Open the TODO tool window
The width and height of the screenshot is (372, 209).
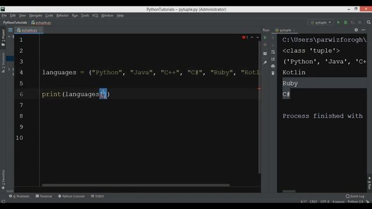[x=98, y=196]
